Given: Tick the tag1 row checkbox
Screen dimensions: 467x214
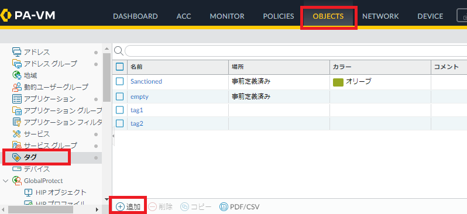Looking at the screenshot, I should tap(119, 110).
